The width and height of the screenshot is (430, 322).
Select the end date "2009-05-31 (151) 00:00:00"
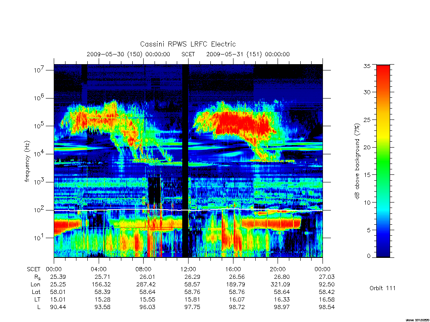[248, 54]
